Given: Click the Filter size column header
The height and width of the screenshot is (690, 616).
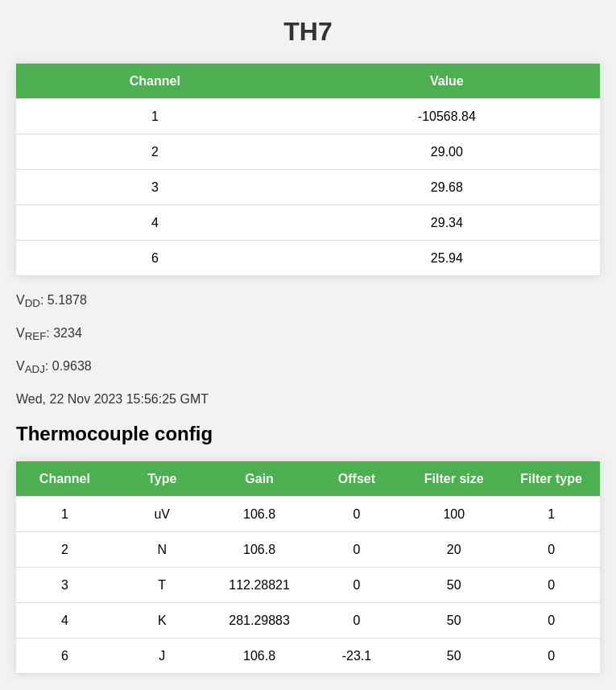Looking at the screenshot, I should (454, 479).
